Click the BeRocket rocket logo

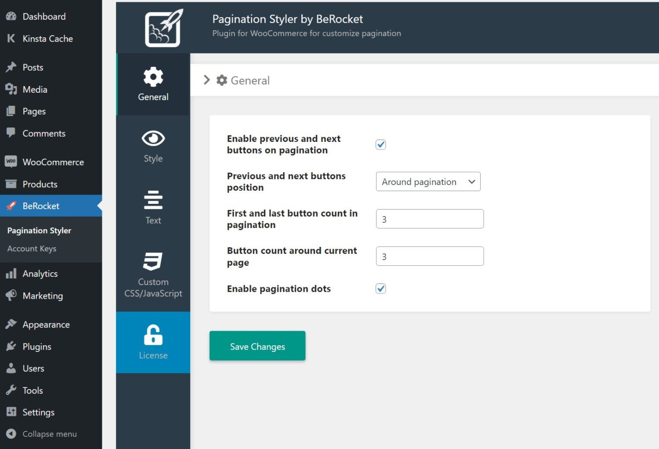click(162, 28)
